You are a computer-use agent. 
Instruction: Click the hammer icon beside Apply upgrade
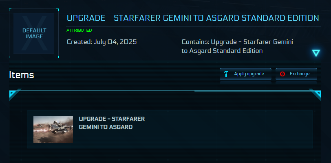(x=226, y=74)
